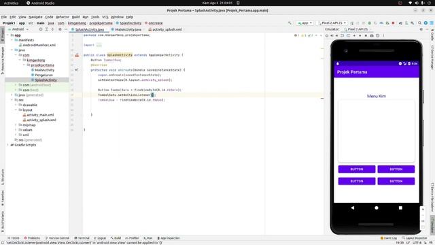Toggle the Device File Explorer side tab
Image resolution: width=435 pixels, height=245 pixels.
[432, 197]
